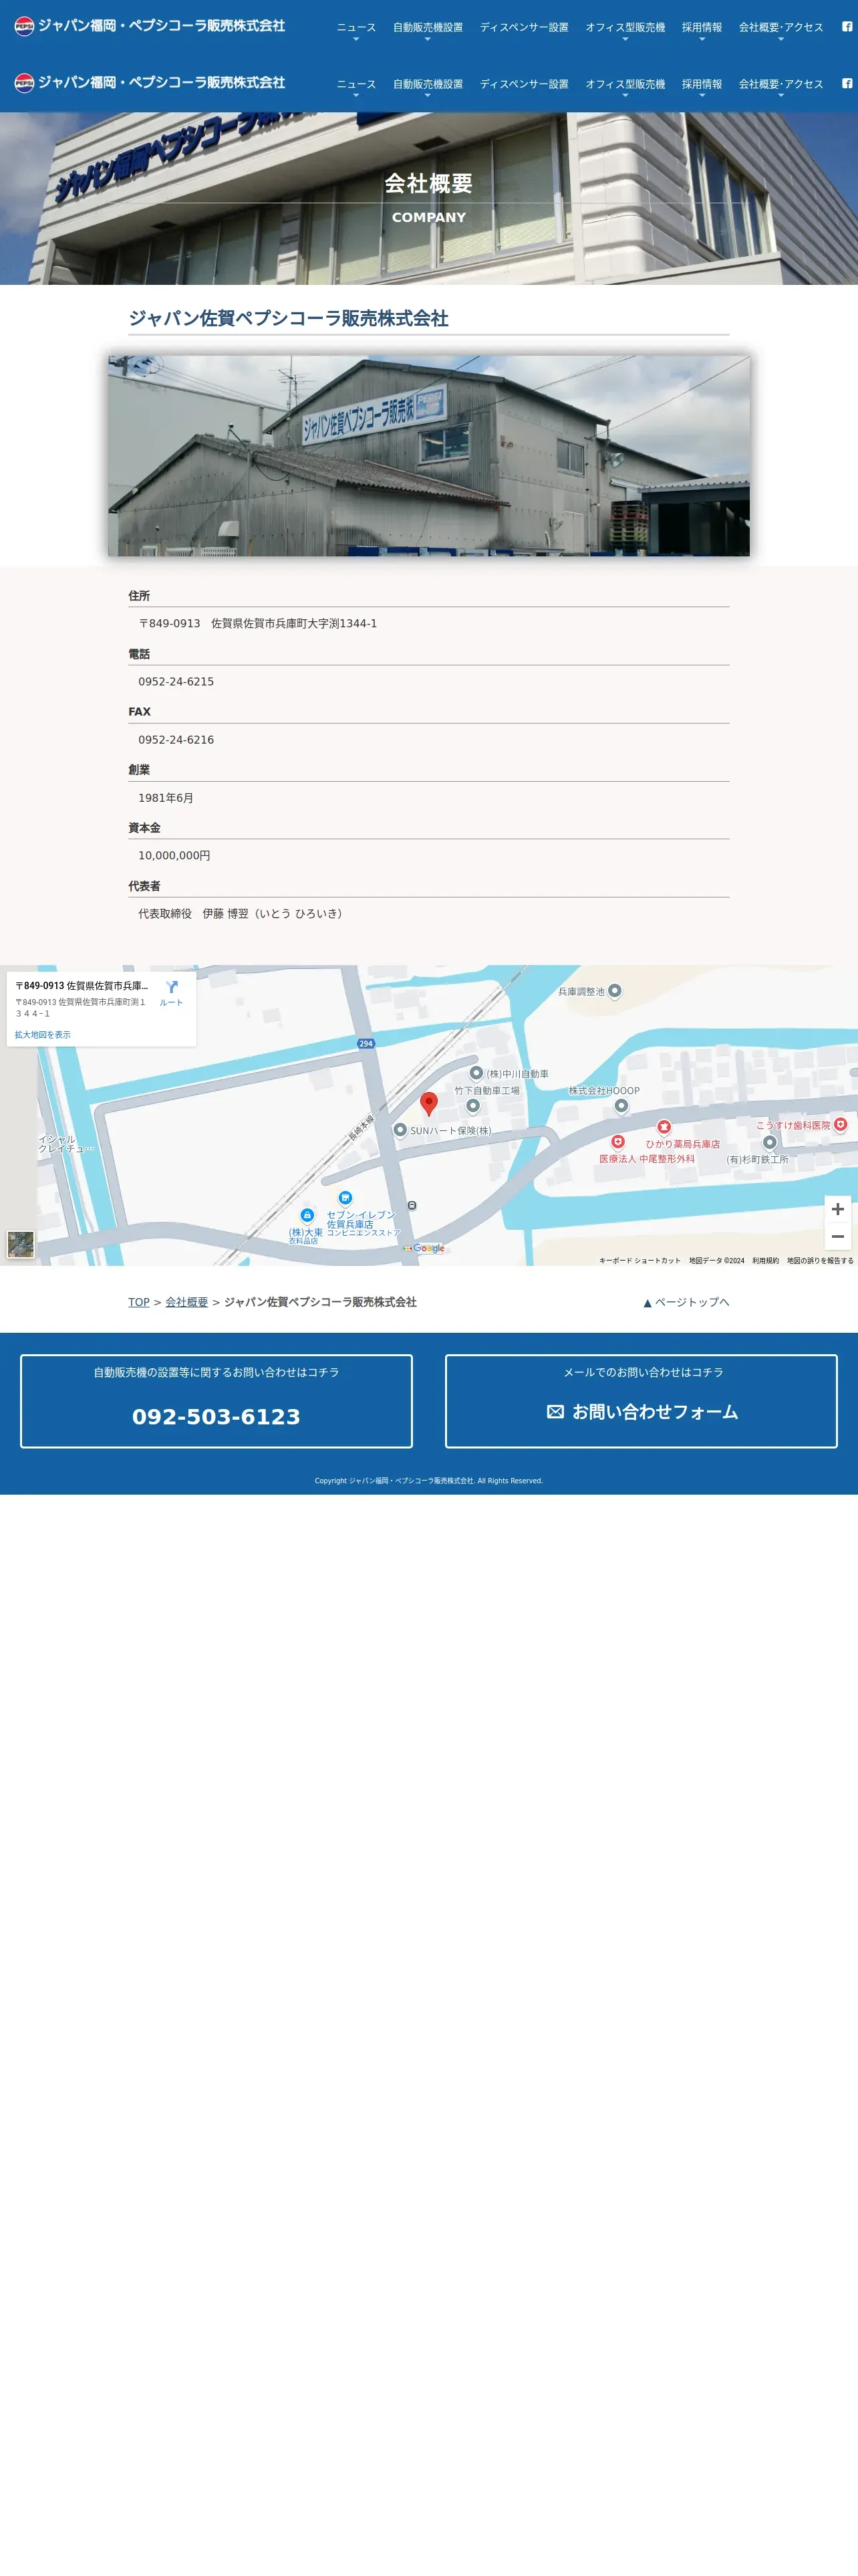Click the (株)大東 clothing store map marker

coord(307,1215)
